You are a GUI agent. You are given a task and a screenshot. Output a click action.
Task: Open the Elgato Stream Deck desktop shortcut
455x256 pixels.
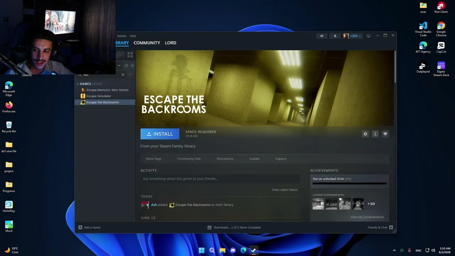pos(441,69)
